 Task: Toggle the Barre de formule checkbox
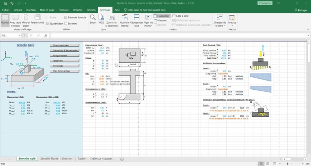point(66,18)
